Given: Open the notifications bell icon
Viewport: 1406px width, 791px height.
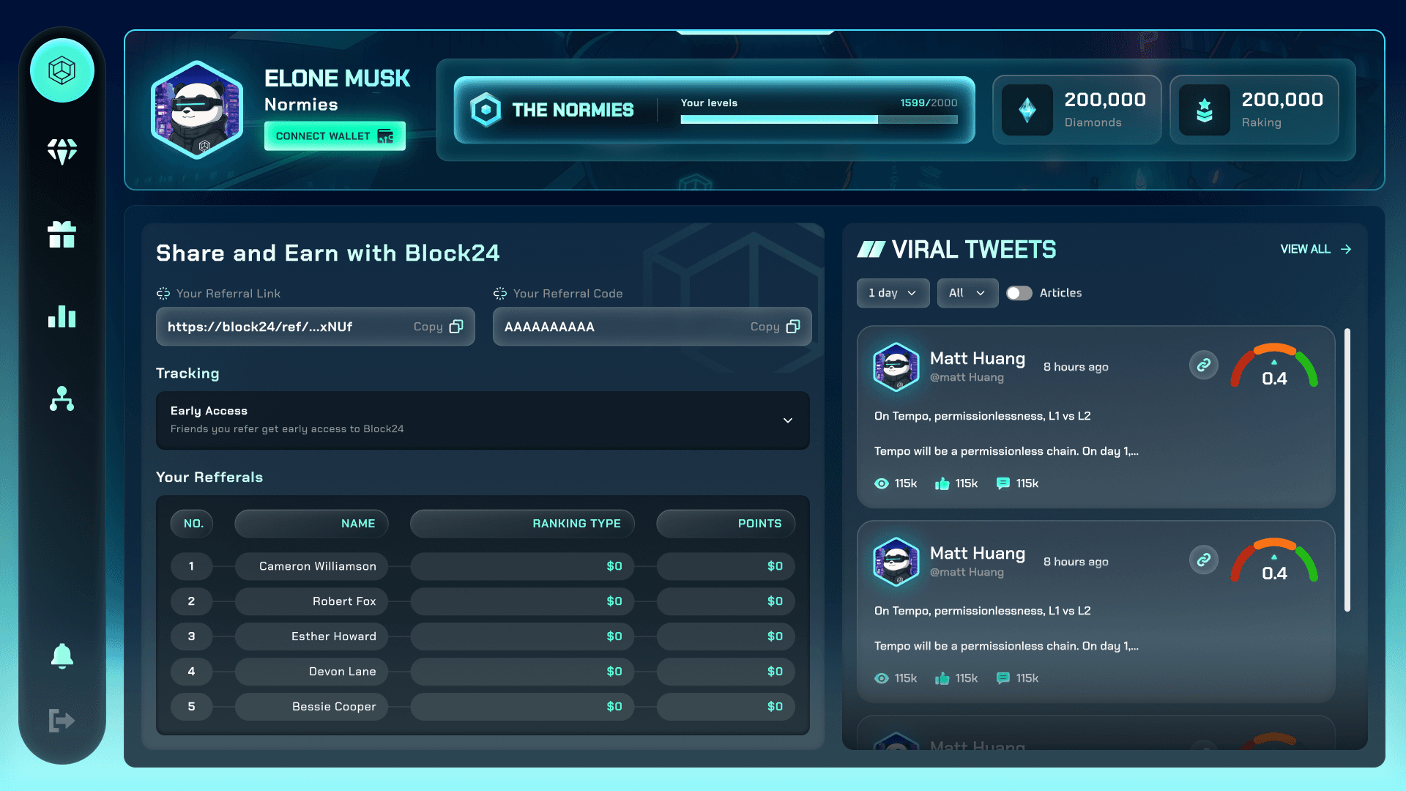Looking at the screenshot, I should pos(62,656).
